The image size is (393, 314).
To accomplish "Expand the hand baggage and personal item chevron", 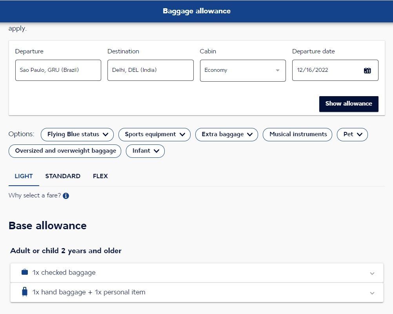I will [x=372, y=293].
